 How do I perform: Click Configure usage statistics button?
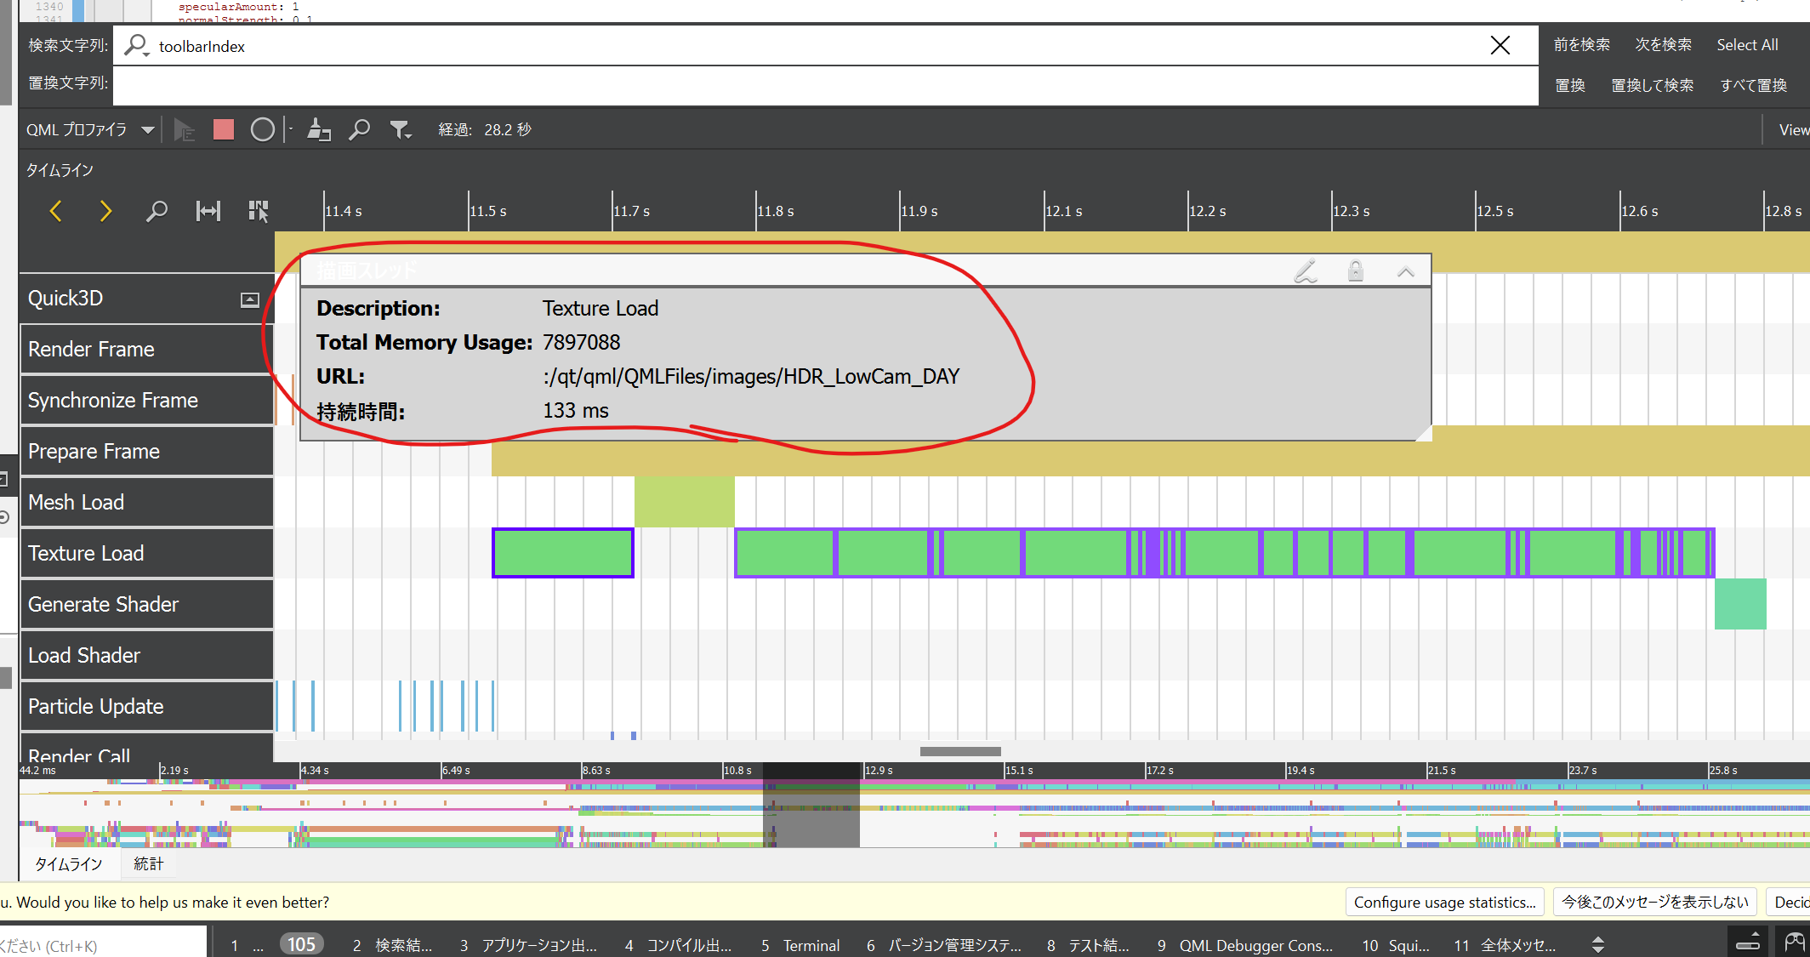click(1445, 902)
